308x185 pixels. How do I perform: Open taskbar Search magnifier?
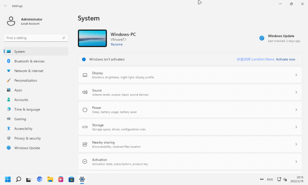[18, 179]
